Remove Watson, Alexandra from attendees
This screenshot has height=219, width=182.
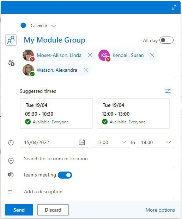point(86,70)
